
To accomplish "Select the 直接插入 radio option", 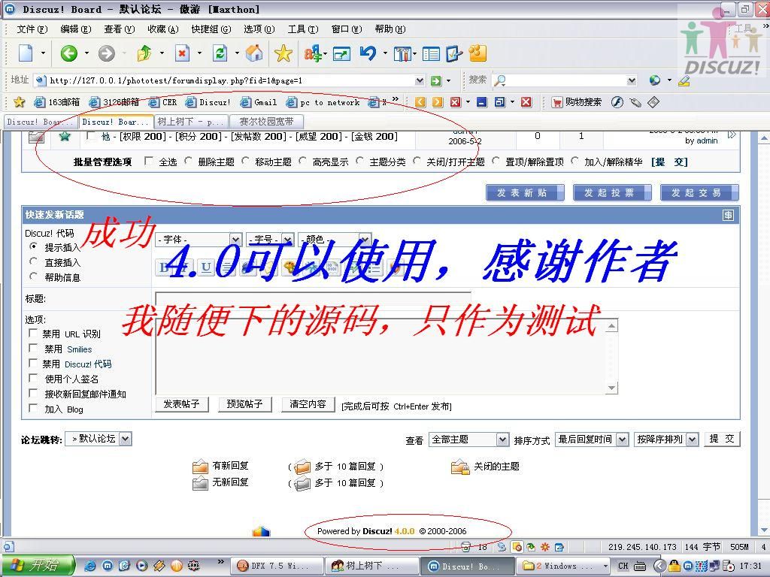I will click(33, 261).
